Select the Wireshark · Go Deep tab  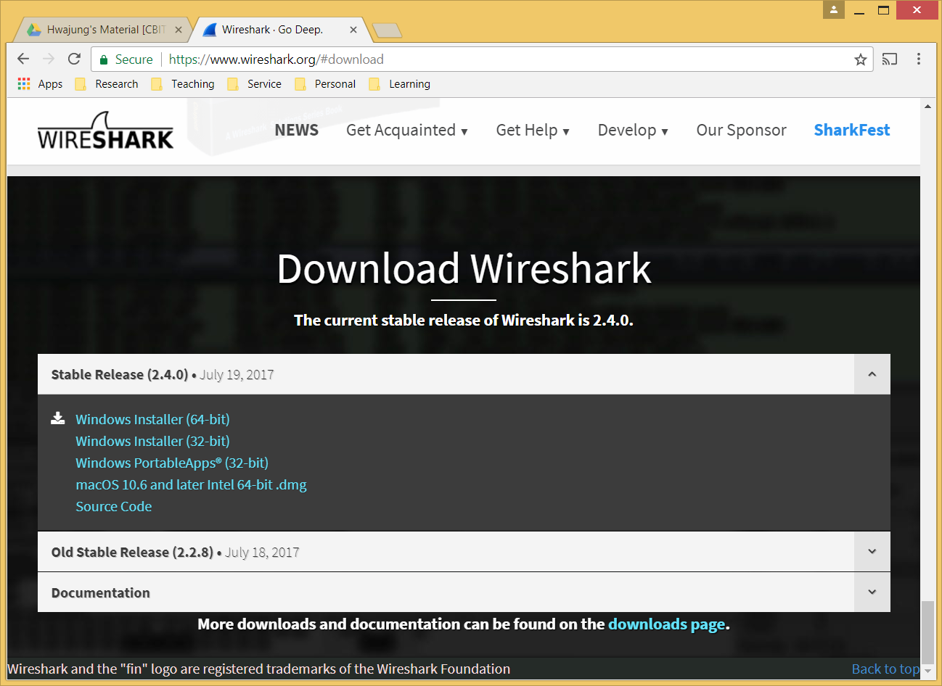click(279, 30)
